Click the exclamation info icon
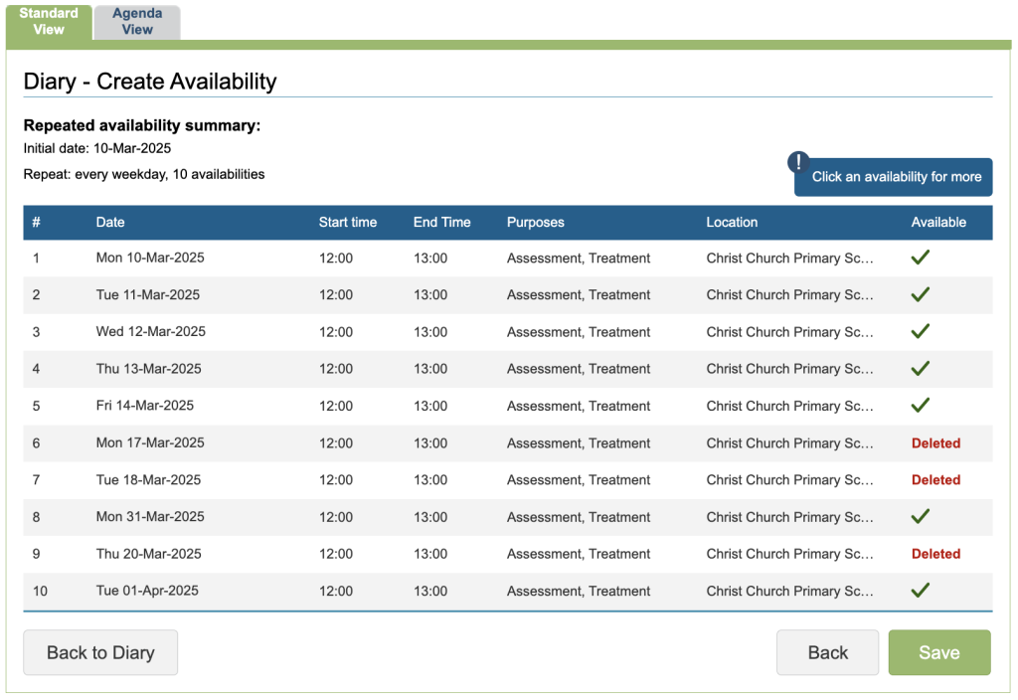This screenshot has height=700, width=1018. coord(798,163)
